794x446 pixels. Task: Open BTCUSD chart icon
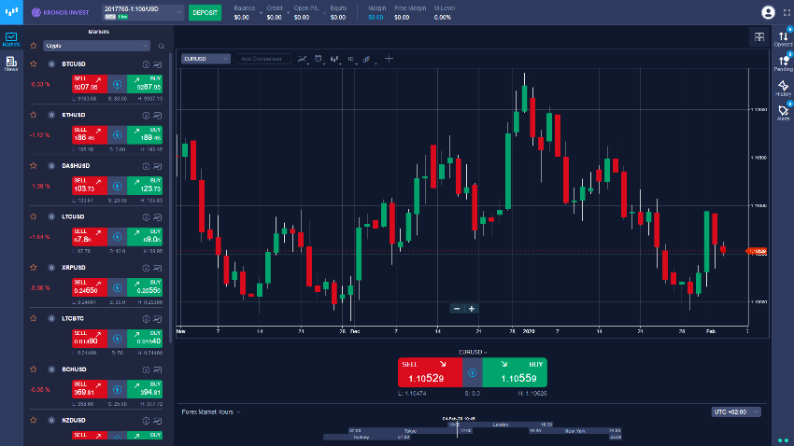pyautogui.click(x=158, y=64)
